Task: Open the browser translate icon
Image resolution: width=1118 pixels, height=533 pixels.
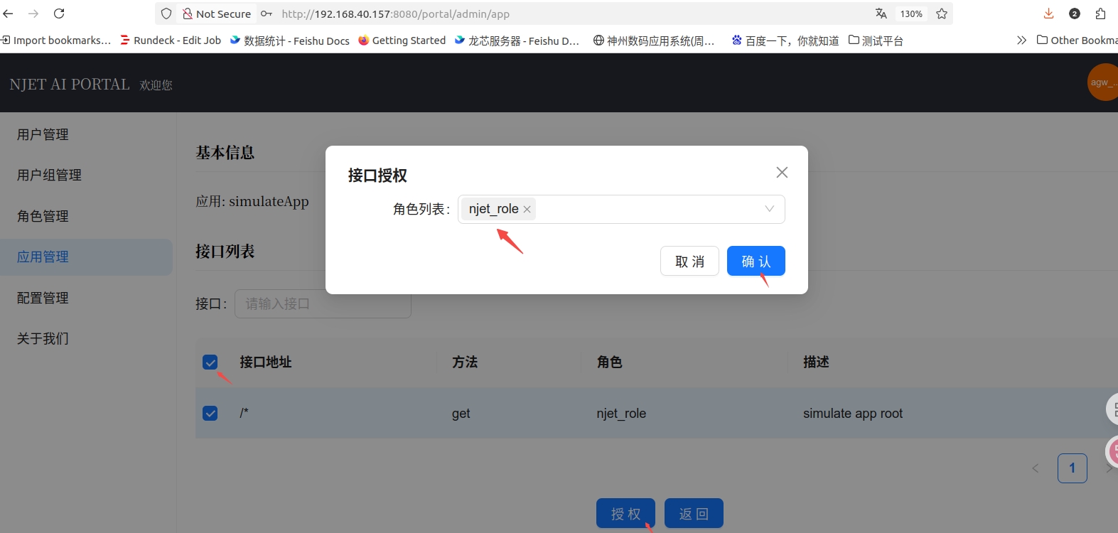Action: [x=881, y=14]
